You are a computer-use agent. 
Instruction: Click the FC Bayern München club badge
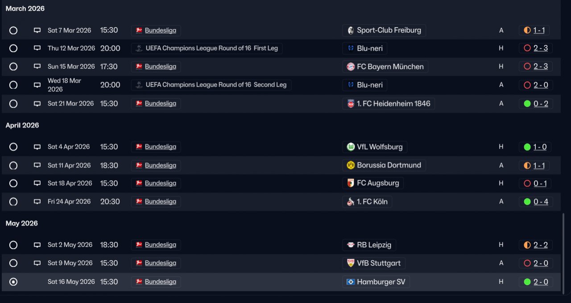point(351,67)
